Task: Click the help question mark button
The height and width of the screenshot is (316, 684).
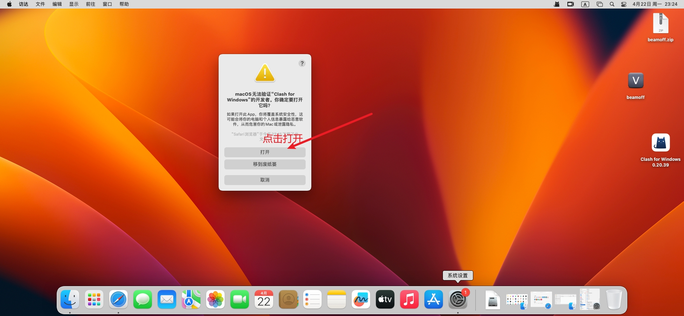Action: pyautogui.click(x=302, y=63)
